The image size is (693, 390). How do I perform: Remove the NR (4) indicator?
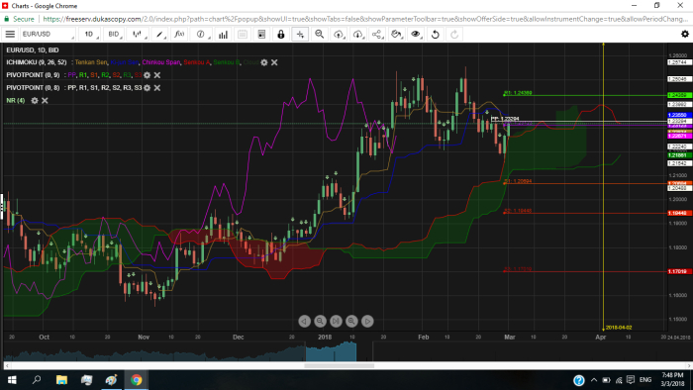pos(45,101)
